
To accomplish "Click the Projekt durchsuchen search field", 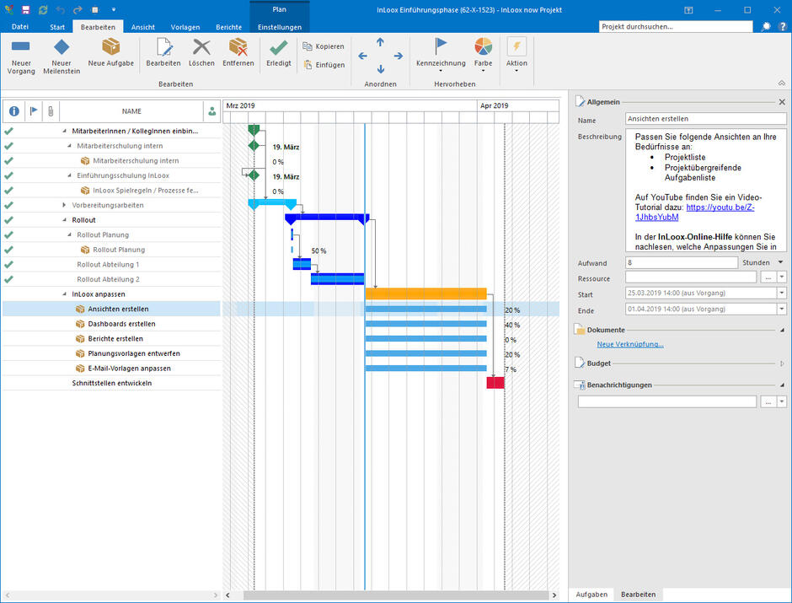I will [x=676, y=26].
